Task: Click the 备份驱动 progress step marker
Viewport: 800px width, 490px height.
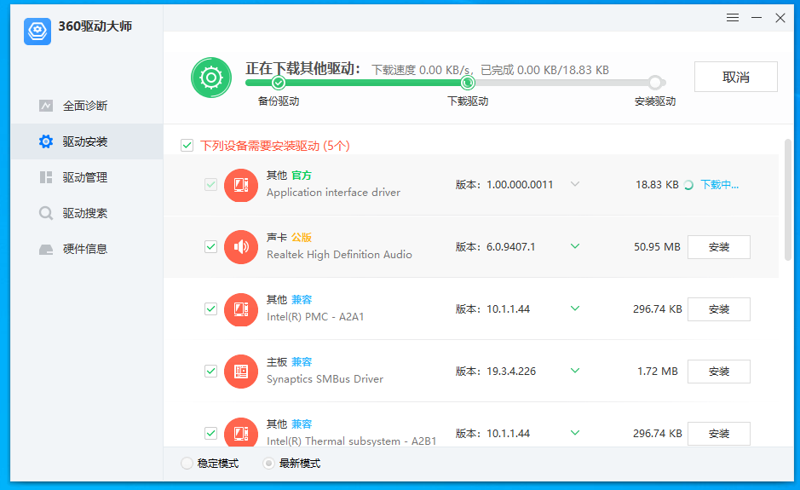Action: point(279,83)
